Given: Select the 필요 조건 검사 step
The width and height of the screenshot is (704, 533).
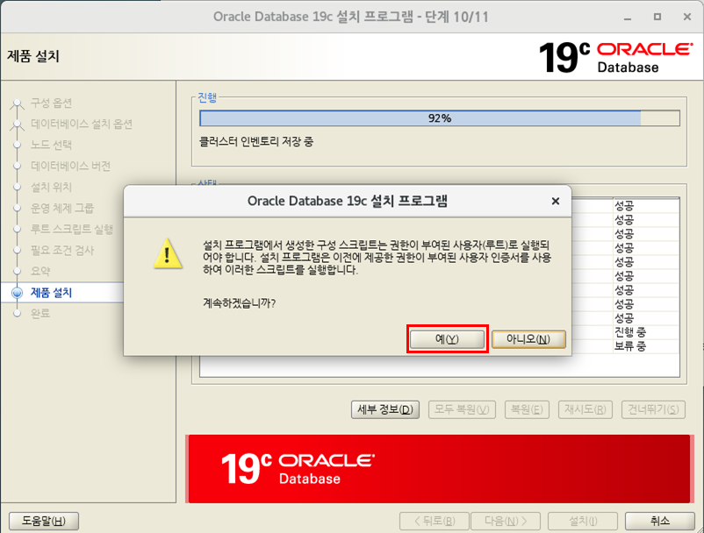Looking at the screenshot, I should tap(62, 250).
